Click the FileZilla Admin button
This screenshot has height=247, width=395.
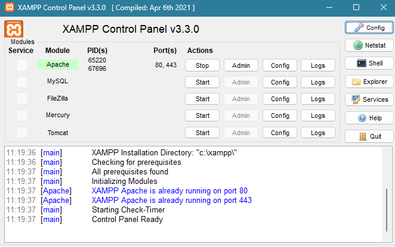tap(241, 99)
